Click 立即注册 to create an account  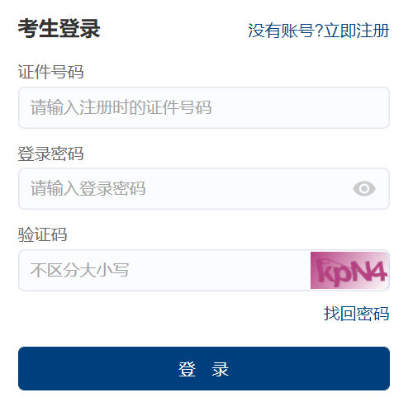click(x=356, y=31)
